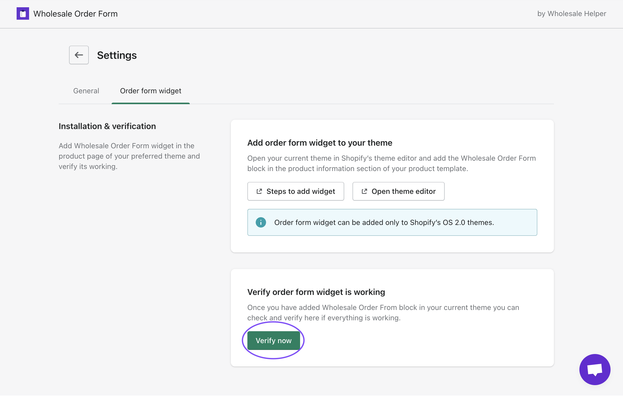Click the Settings page heading

coord(117,55)
